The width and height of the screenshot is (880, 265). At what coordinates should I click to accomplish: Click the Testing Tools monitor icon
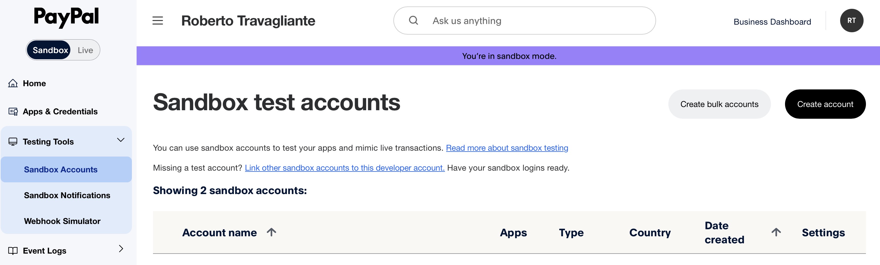(13, 142)
